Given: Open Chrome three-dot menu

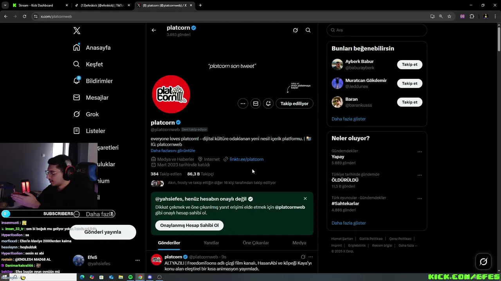Looking at the screenshot, I should tap(496, 16).
